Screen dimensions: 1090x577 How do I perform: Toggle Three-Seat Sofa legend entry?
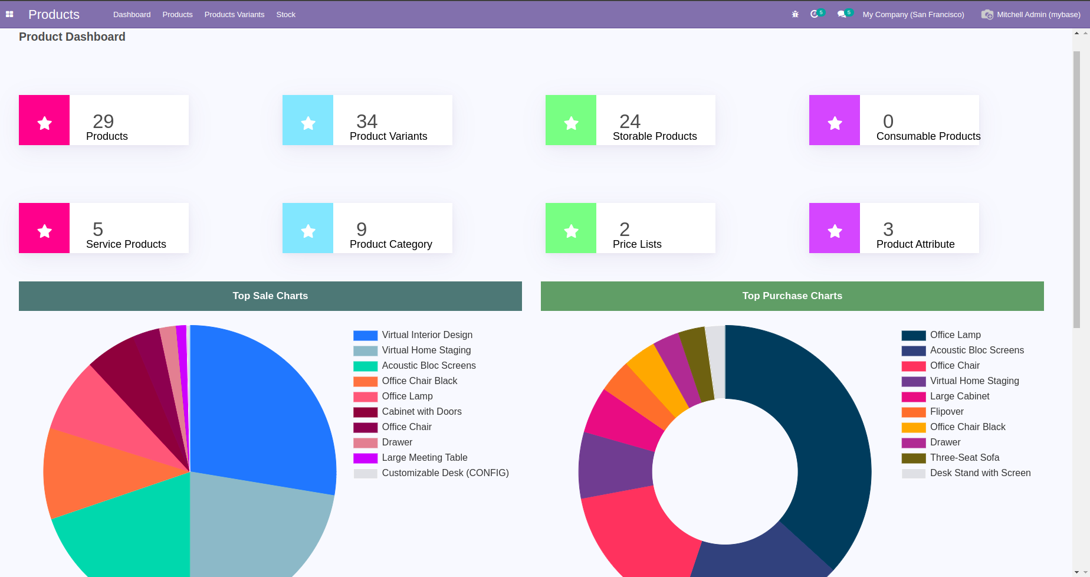(951, 458)
